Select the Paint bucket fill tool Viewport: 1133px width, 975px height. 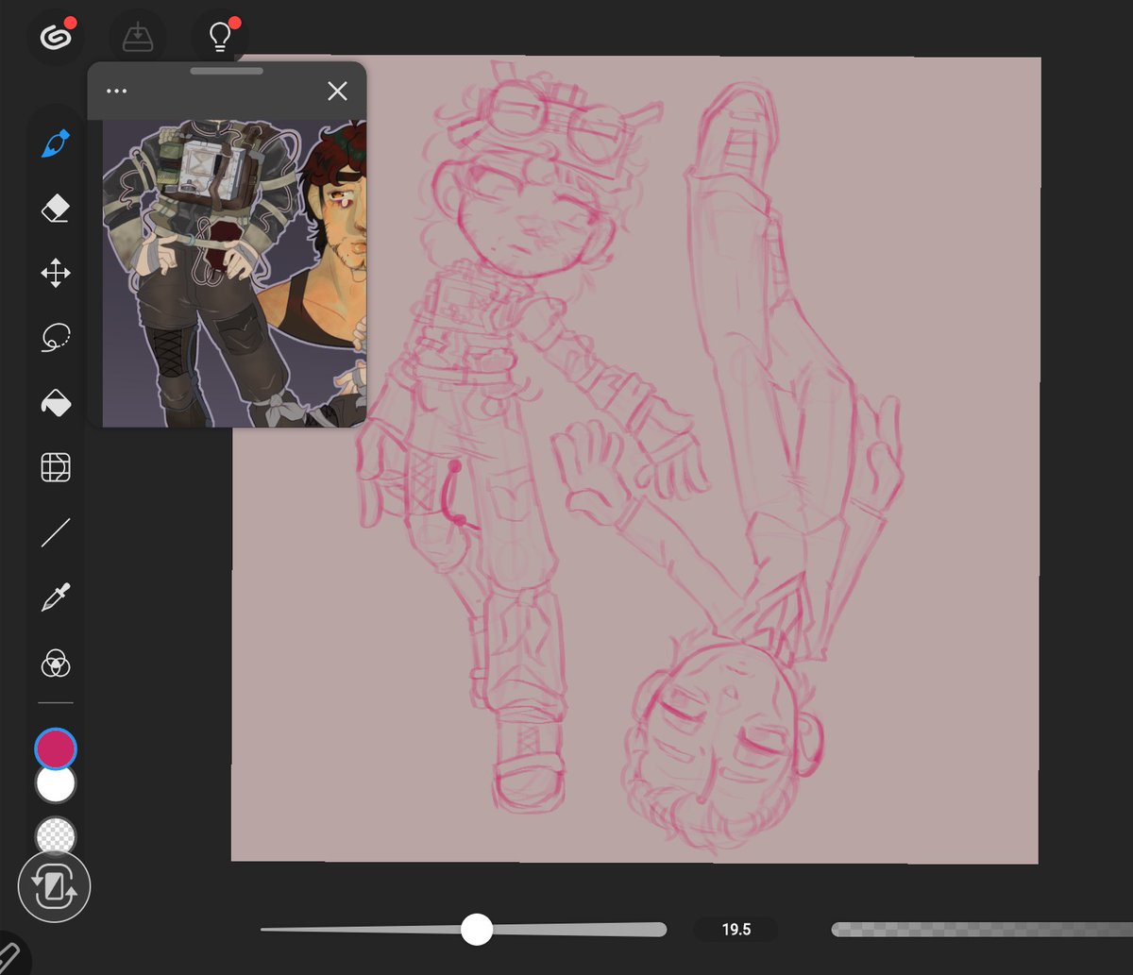click(56, 403)
